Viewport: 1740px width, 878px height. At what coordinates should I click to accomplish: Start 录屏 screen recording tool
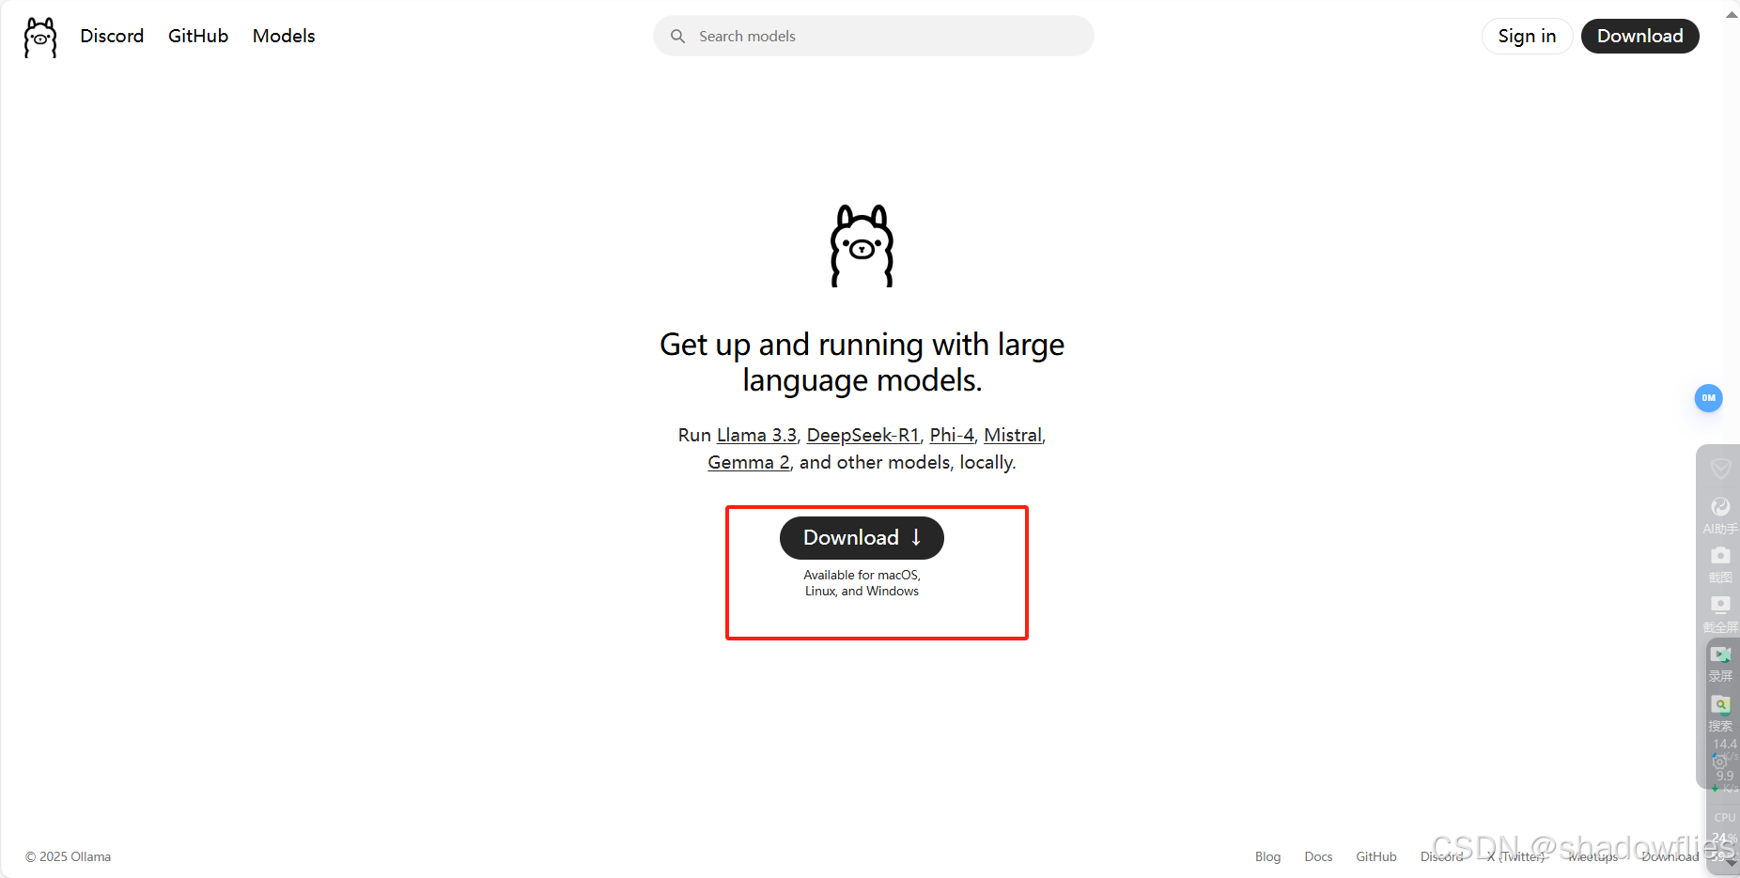1720,664
